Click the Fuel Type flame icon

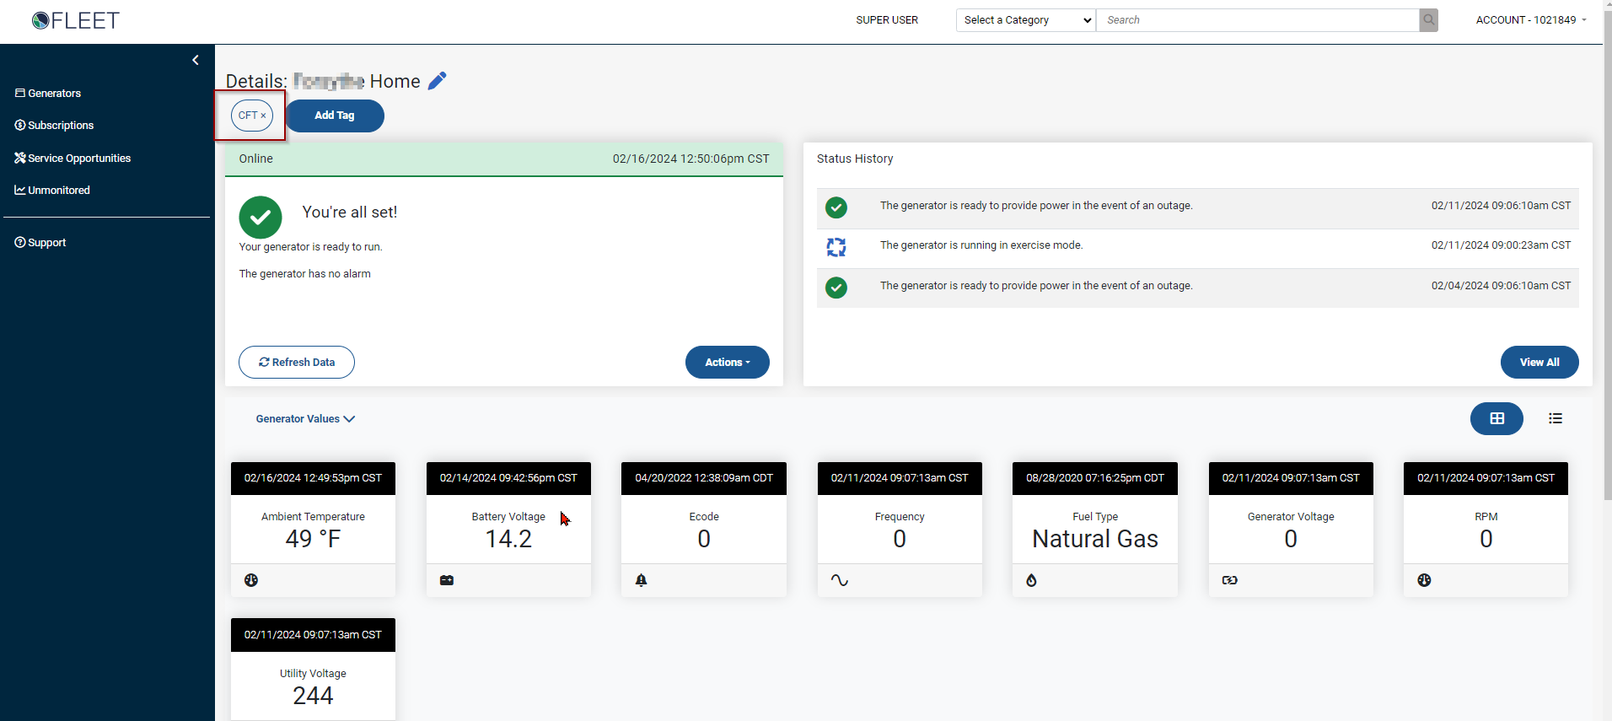[x=1032, y=580]
